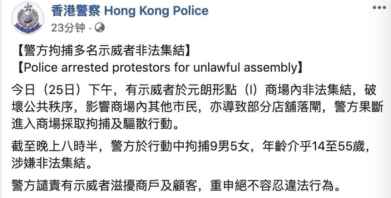Click the Hong Kong Police profile avatar
The height and width of the screenshot is (198, 391).
click(27, 19)
